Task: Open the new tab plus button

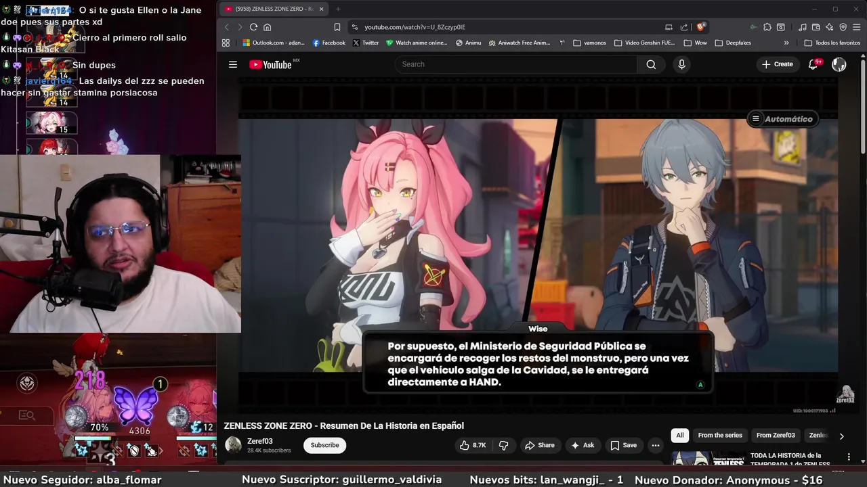Action: coord(338,9)
